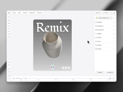Click the zoom out magnifier icon
The width and height of the screenshot is (123, 92).
click(x=9, y=72)
